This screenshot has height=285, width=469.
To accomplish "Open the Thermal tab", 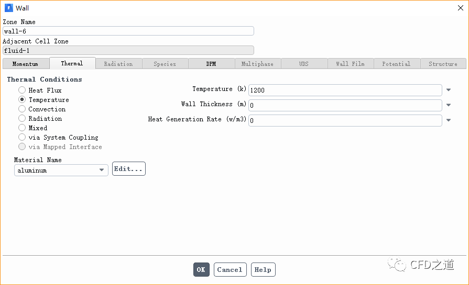I will (x=72, y=63).
